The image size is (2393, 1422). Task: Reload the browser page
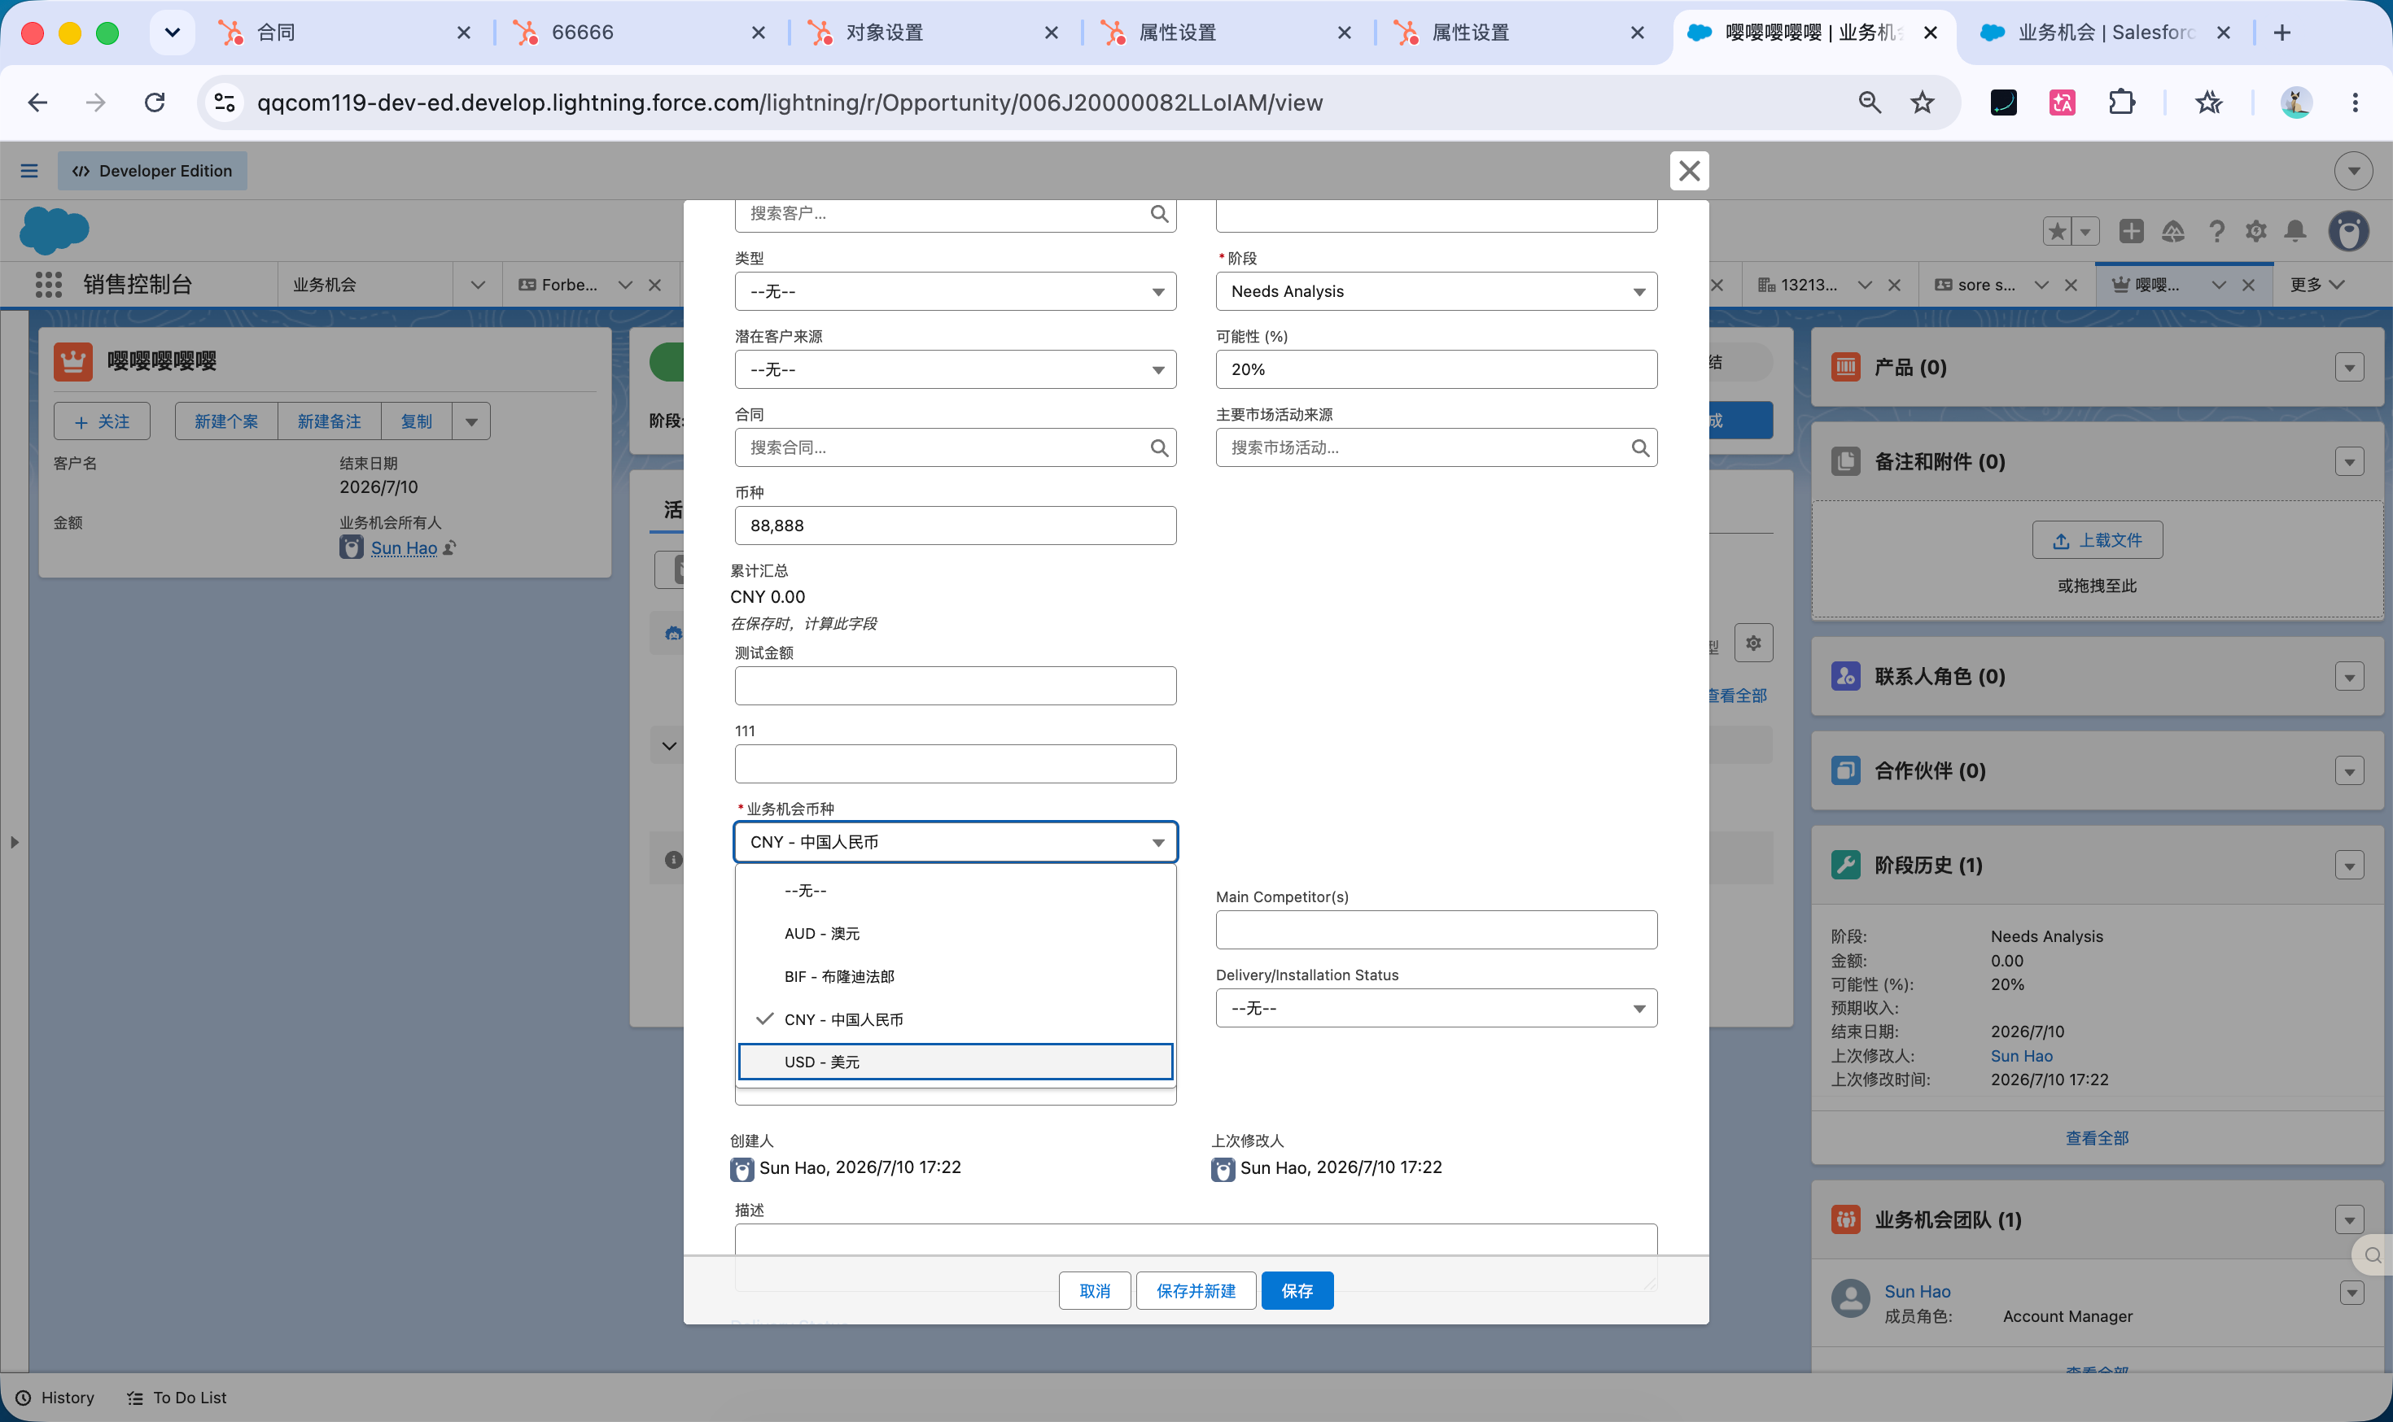coord(155,103)
